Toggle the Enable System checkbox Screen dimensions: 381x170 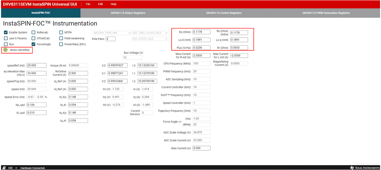(6, 33)
